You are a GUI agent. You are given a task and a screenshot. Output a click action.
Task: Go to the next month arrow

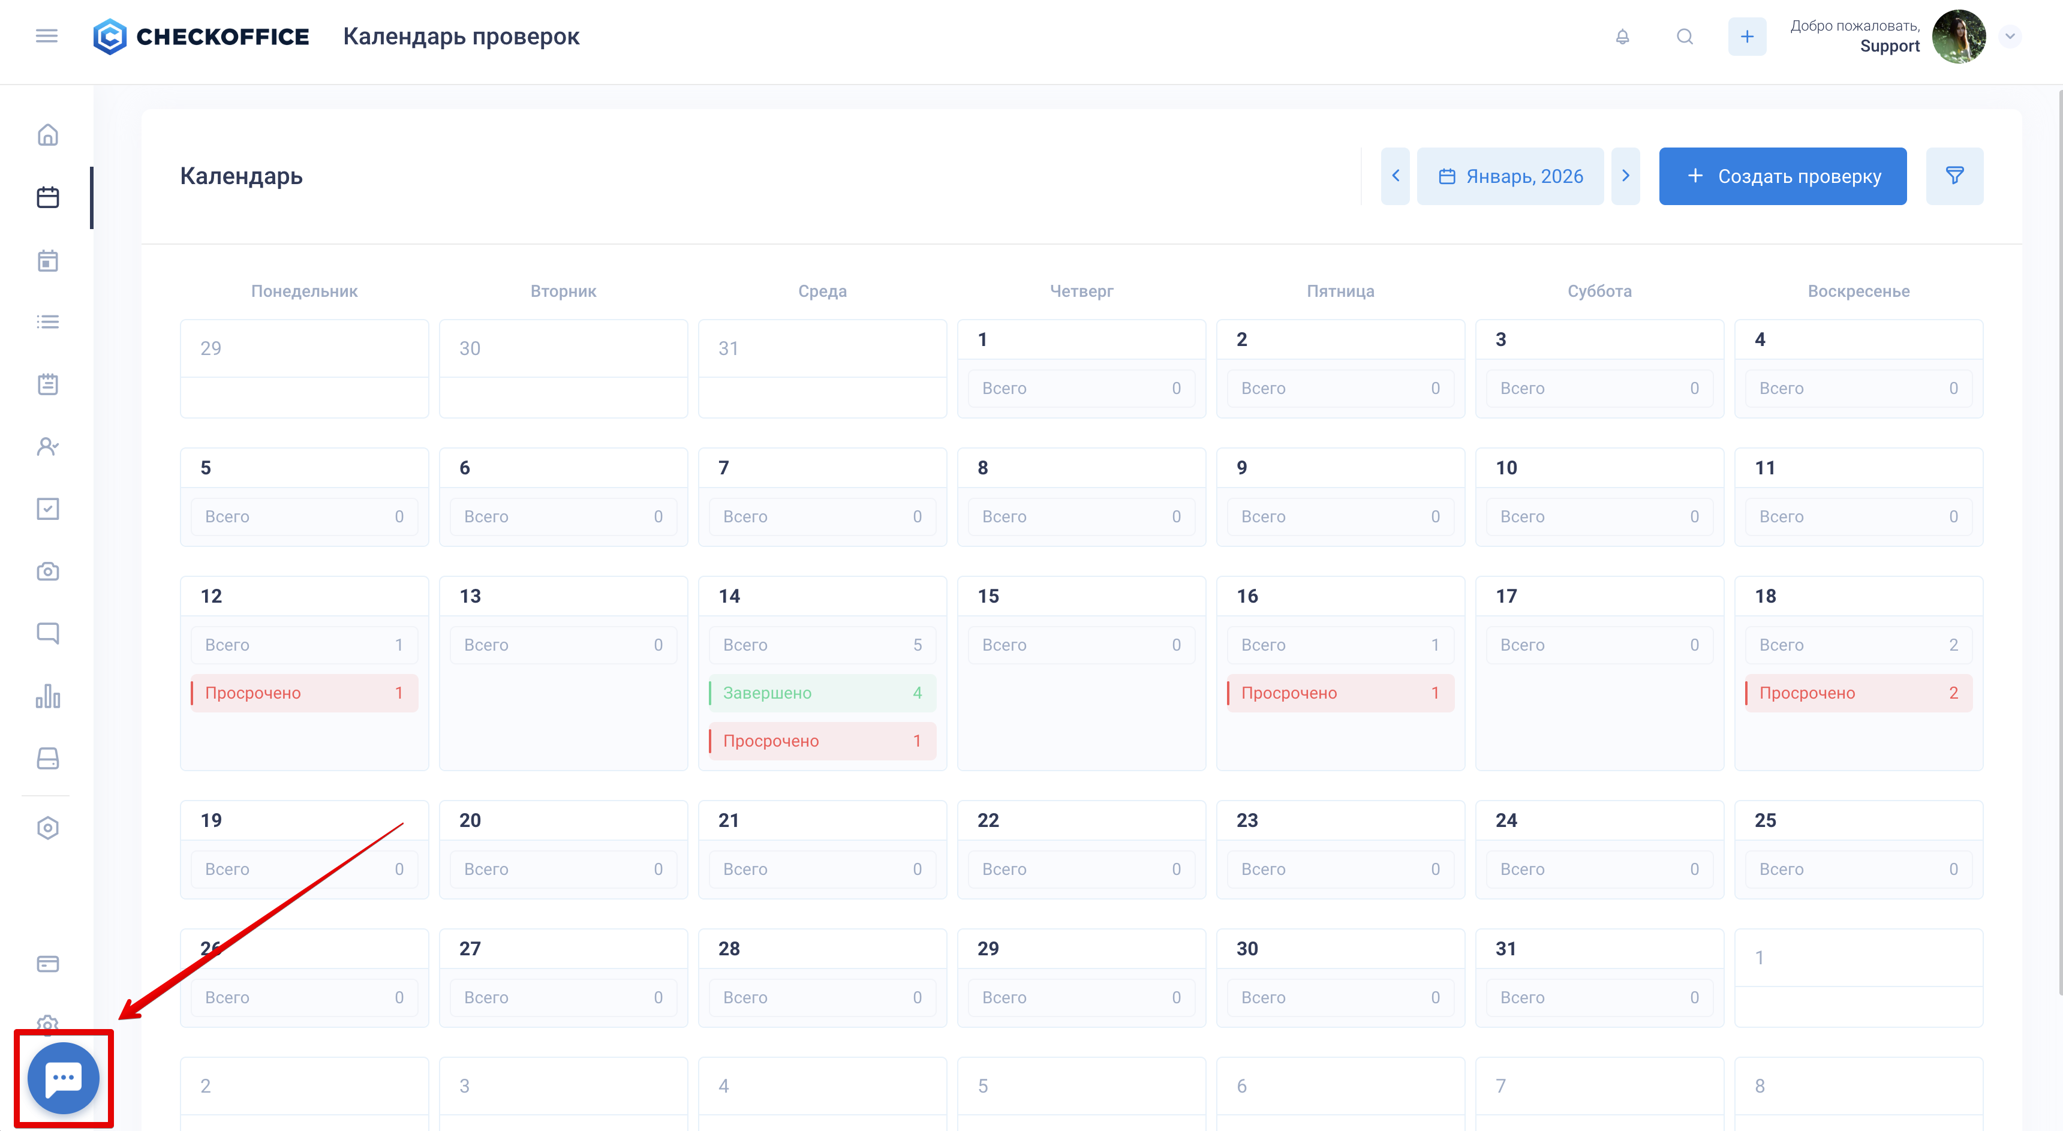point(1625,176)
